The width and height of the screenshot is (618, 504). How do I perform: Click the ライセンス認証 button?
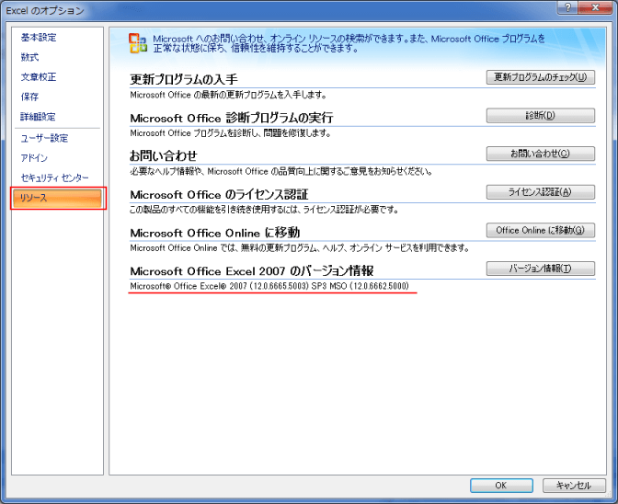541,192
